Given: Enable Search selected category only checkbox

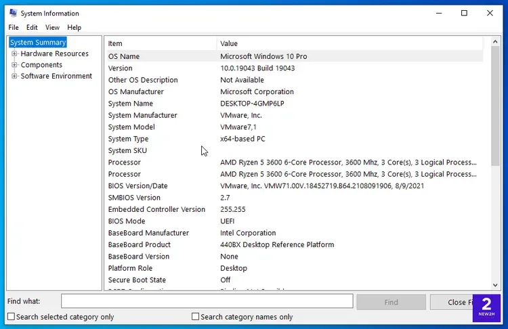Looking at the screenshot, I should click(x=11, y=316).
